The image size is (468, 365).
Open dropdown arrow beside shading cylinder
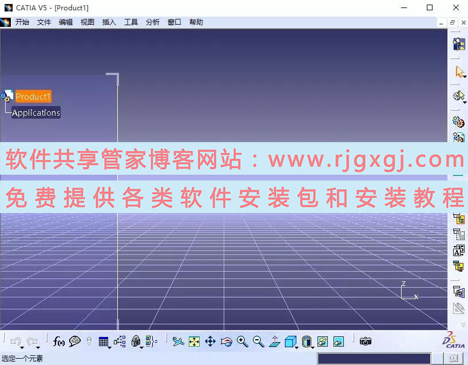pos(312,348)
